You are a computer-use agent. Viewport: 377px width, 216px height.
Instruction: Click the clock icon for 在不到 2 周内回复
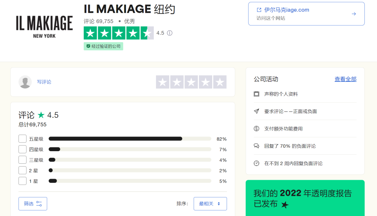(257, 163)
